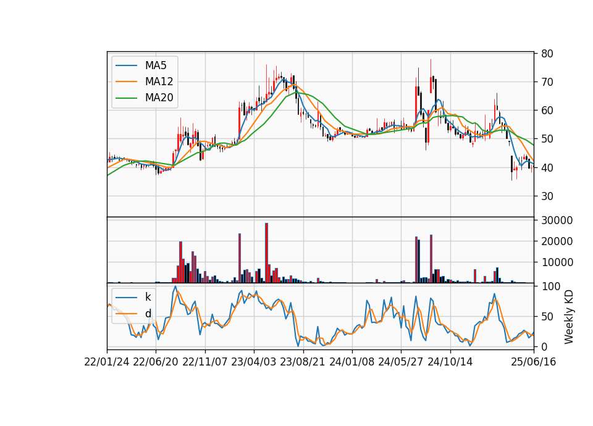
Task: Click the tallest volume bar near 30000
Action: 267,253
